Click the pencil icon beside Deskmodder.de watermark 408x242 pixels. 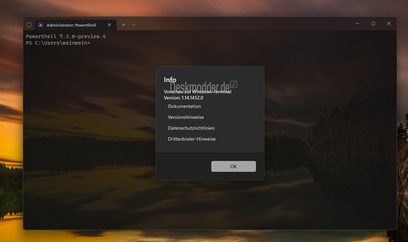[233, 84]
